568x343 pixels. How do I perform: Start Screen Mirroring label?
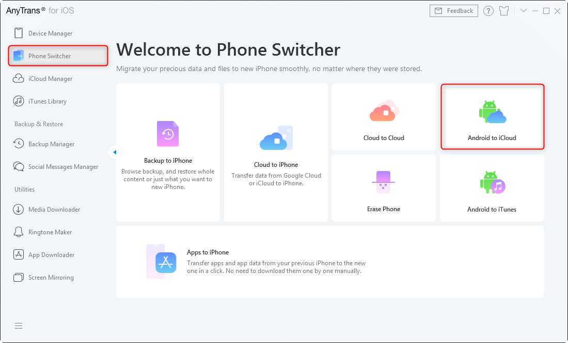[x=51, y=278]
